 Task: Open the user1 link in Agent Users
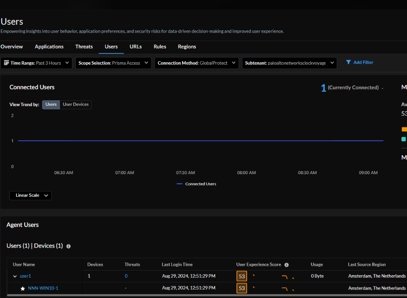[25, 276]
